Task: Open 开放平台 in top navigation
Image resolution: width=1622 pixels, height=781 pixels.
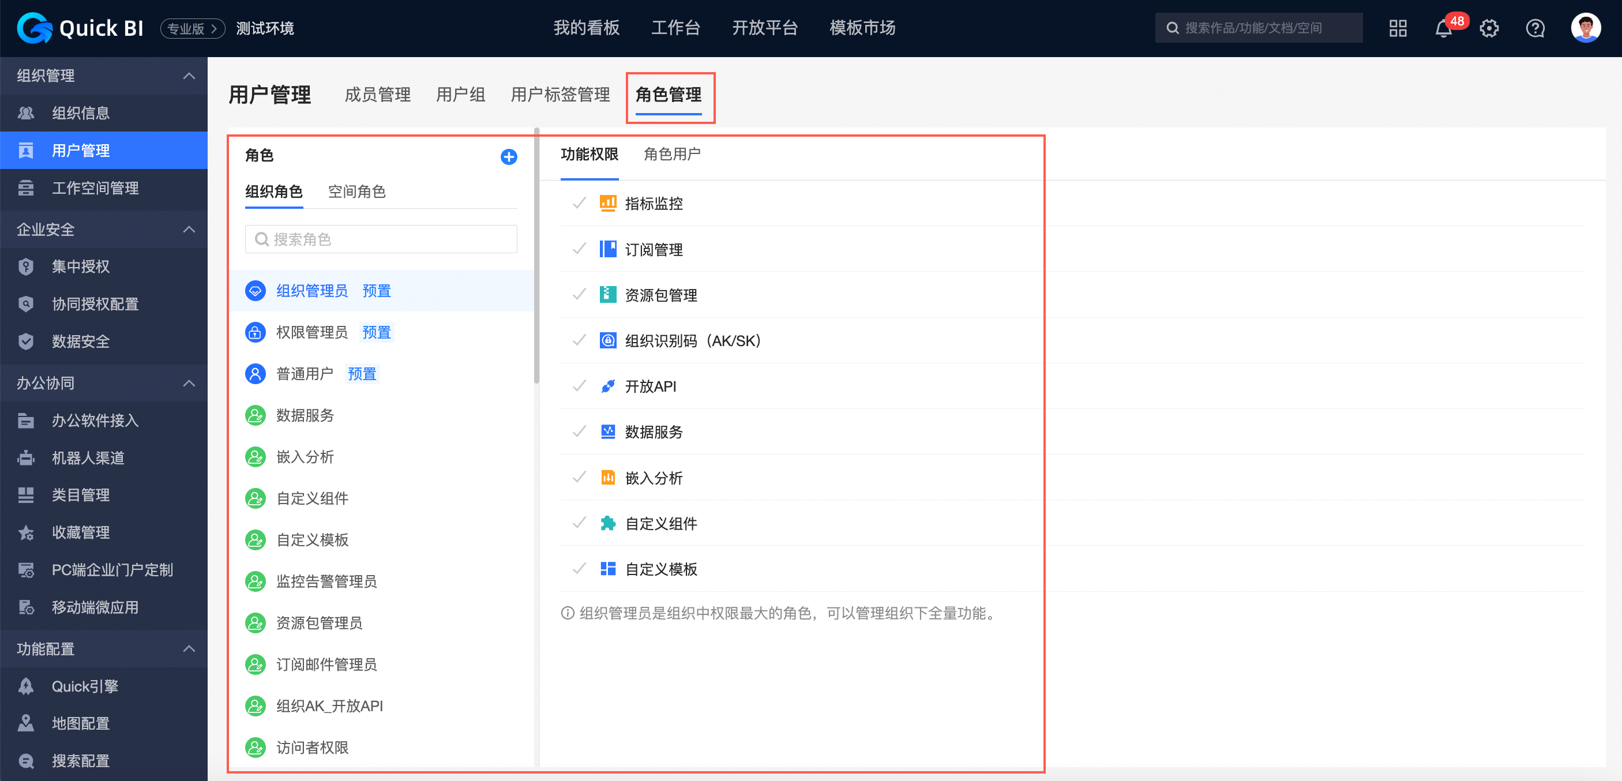Action: point(765,28)
